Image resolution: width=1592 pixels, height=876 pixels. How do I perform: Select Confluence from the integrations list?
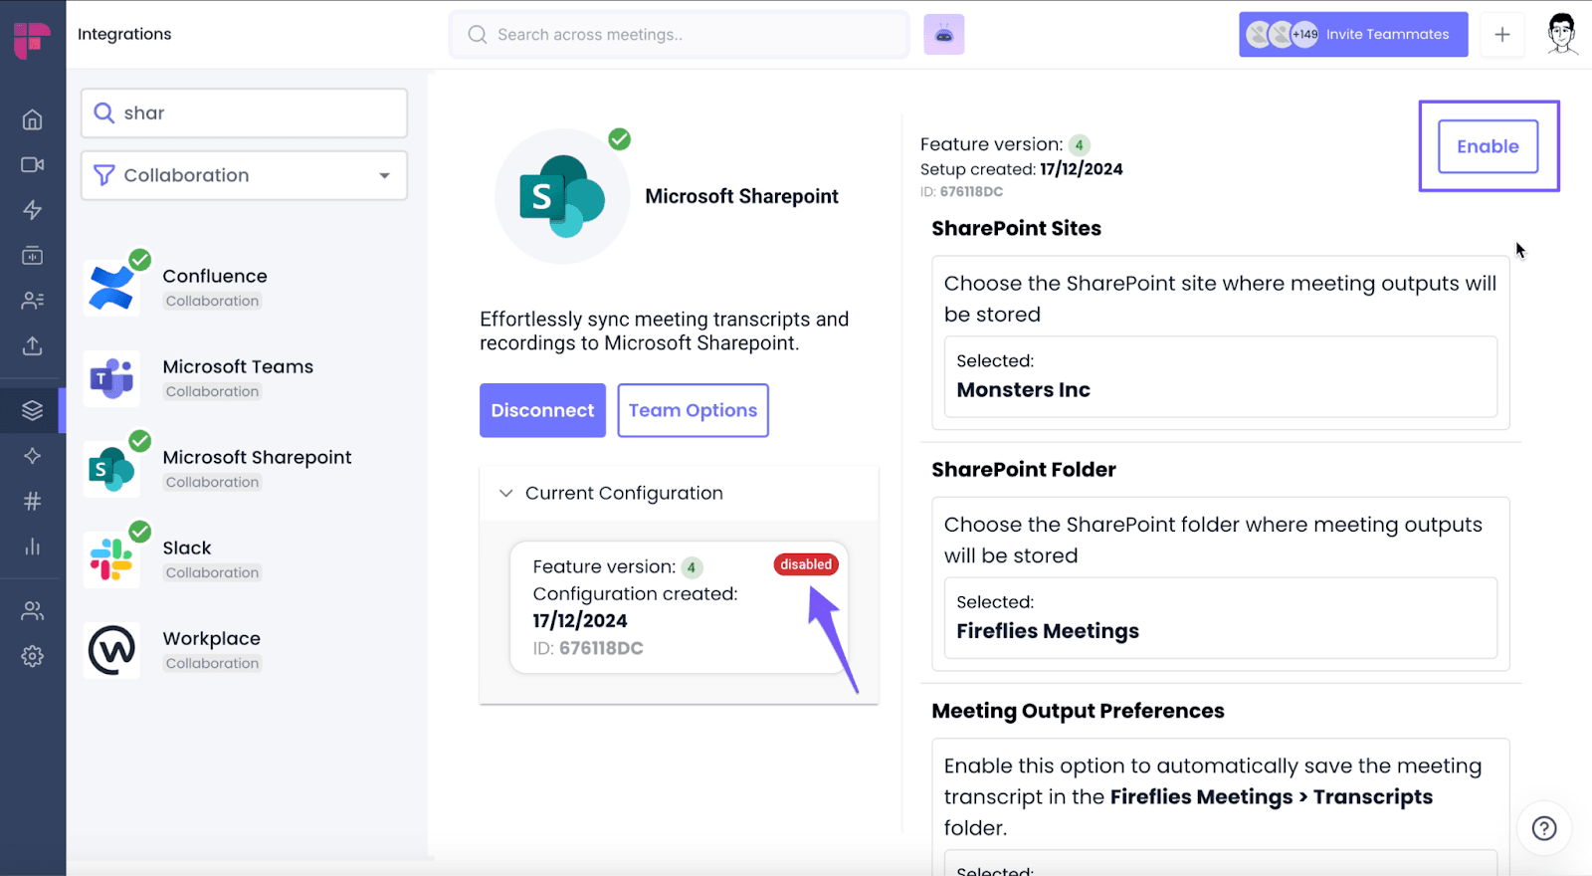[x=215, y=276]
